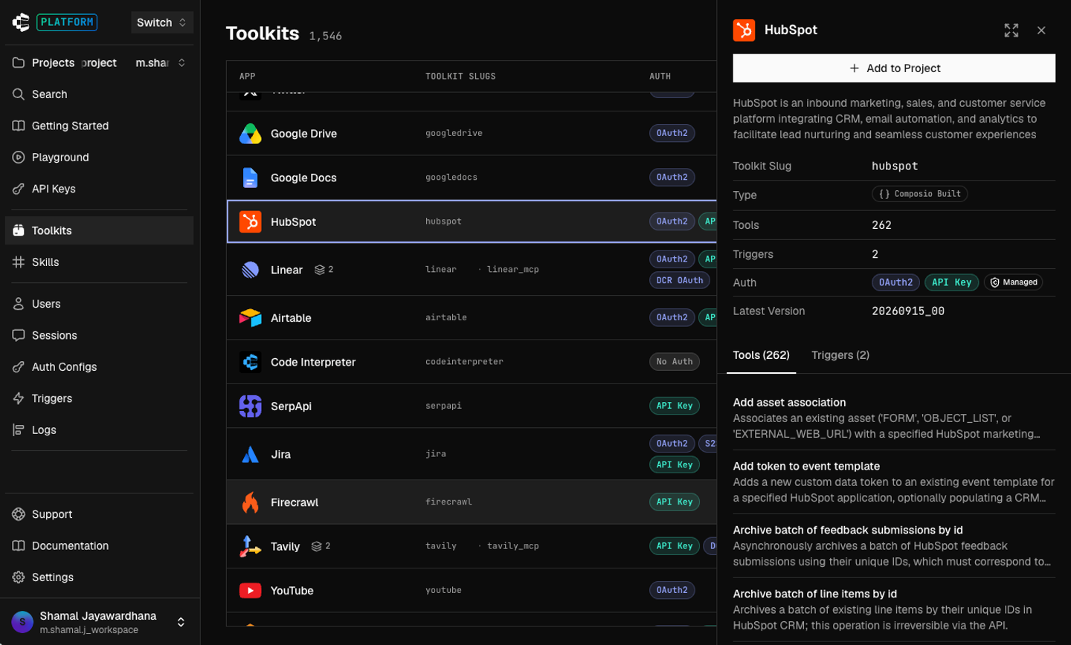Click the TOOLKIT SLUGS column header
Viewport: 1071px width, 645px height.
[x=460, y=76]
